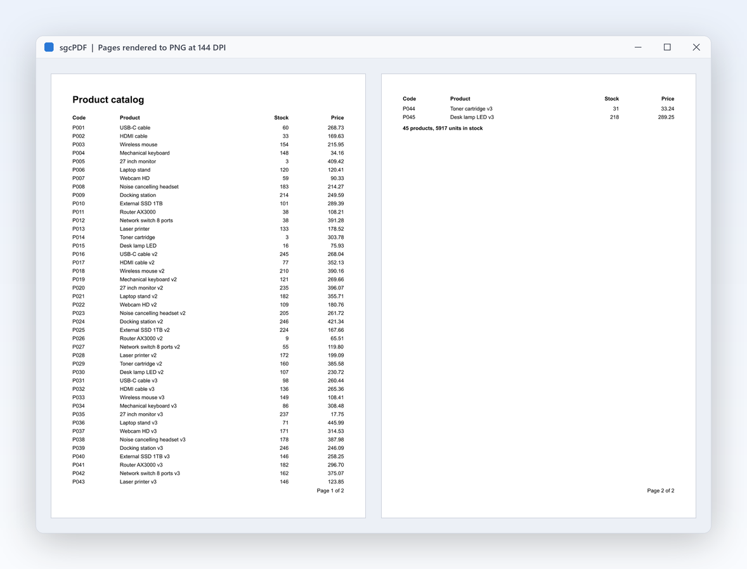The width and height of the screenshot is (747, 569).
Task: Click 'Noise cancelling headset' in row P008
Action: (x=149, y=187)
